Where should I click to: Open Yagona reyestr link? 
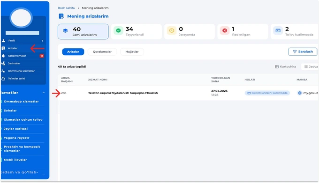pyautogui.click(x=16, y=138)
